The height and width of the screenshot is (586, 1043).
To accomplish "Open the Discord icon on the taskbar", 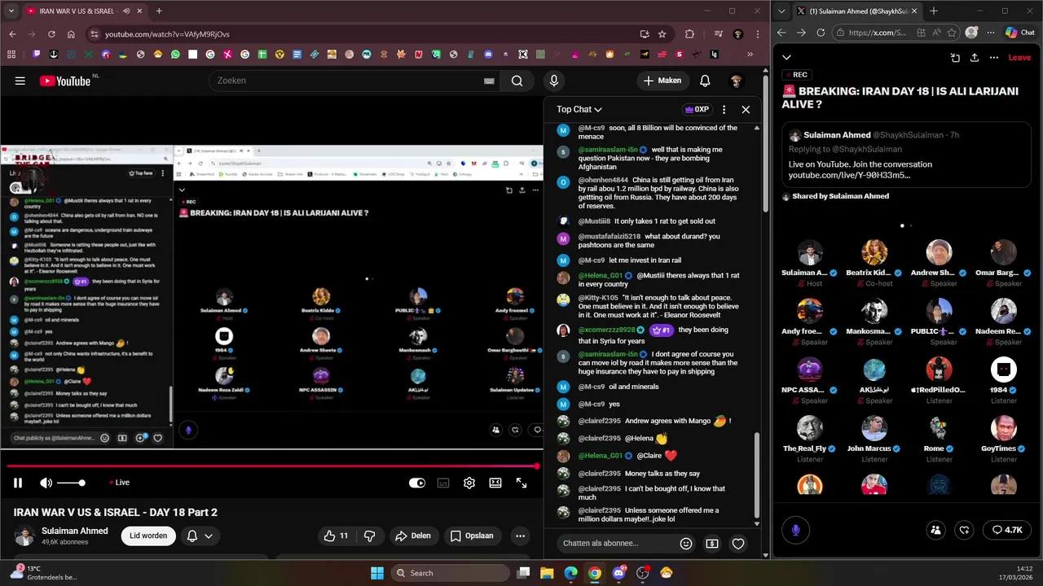I will [618, 573].
